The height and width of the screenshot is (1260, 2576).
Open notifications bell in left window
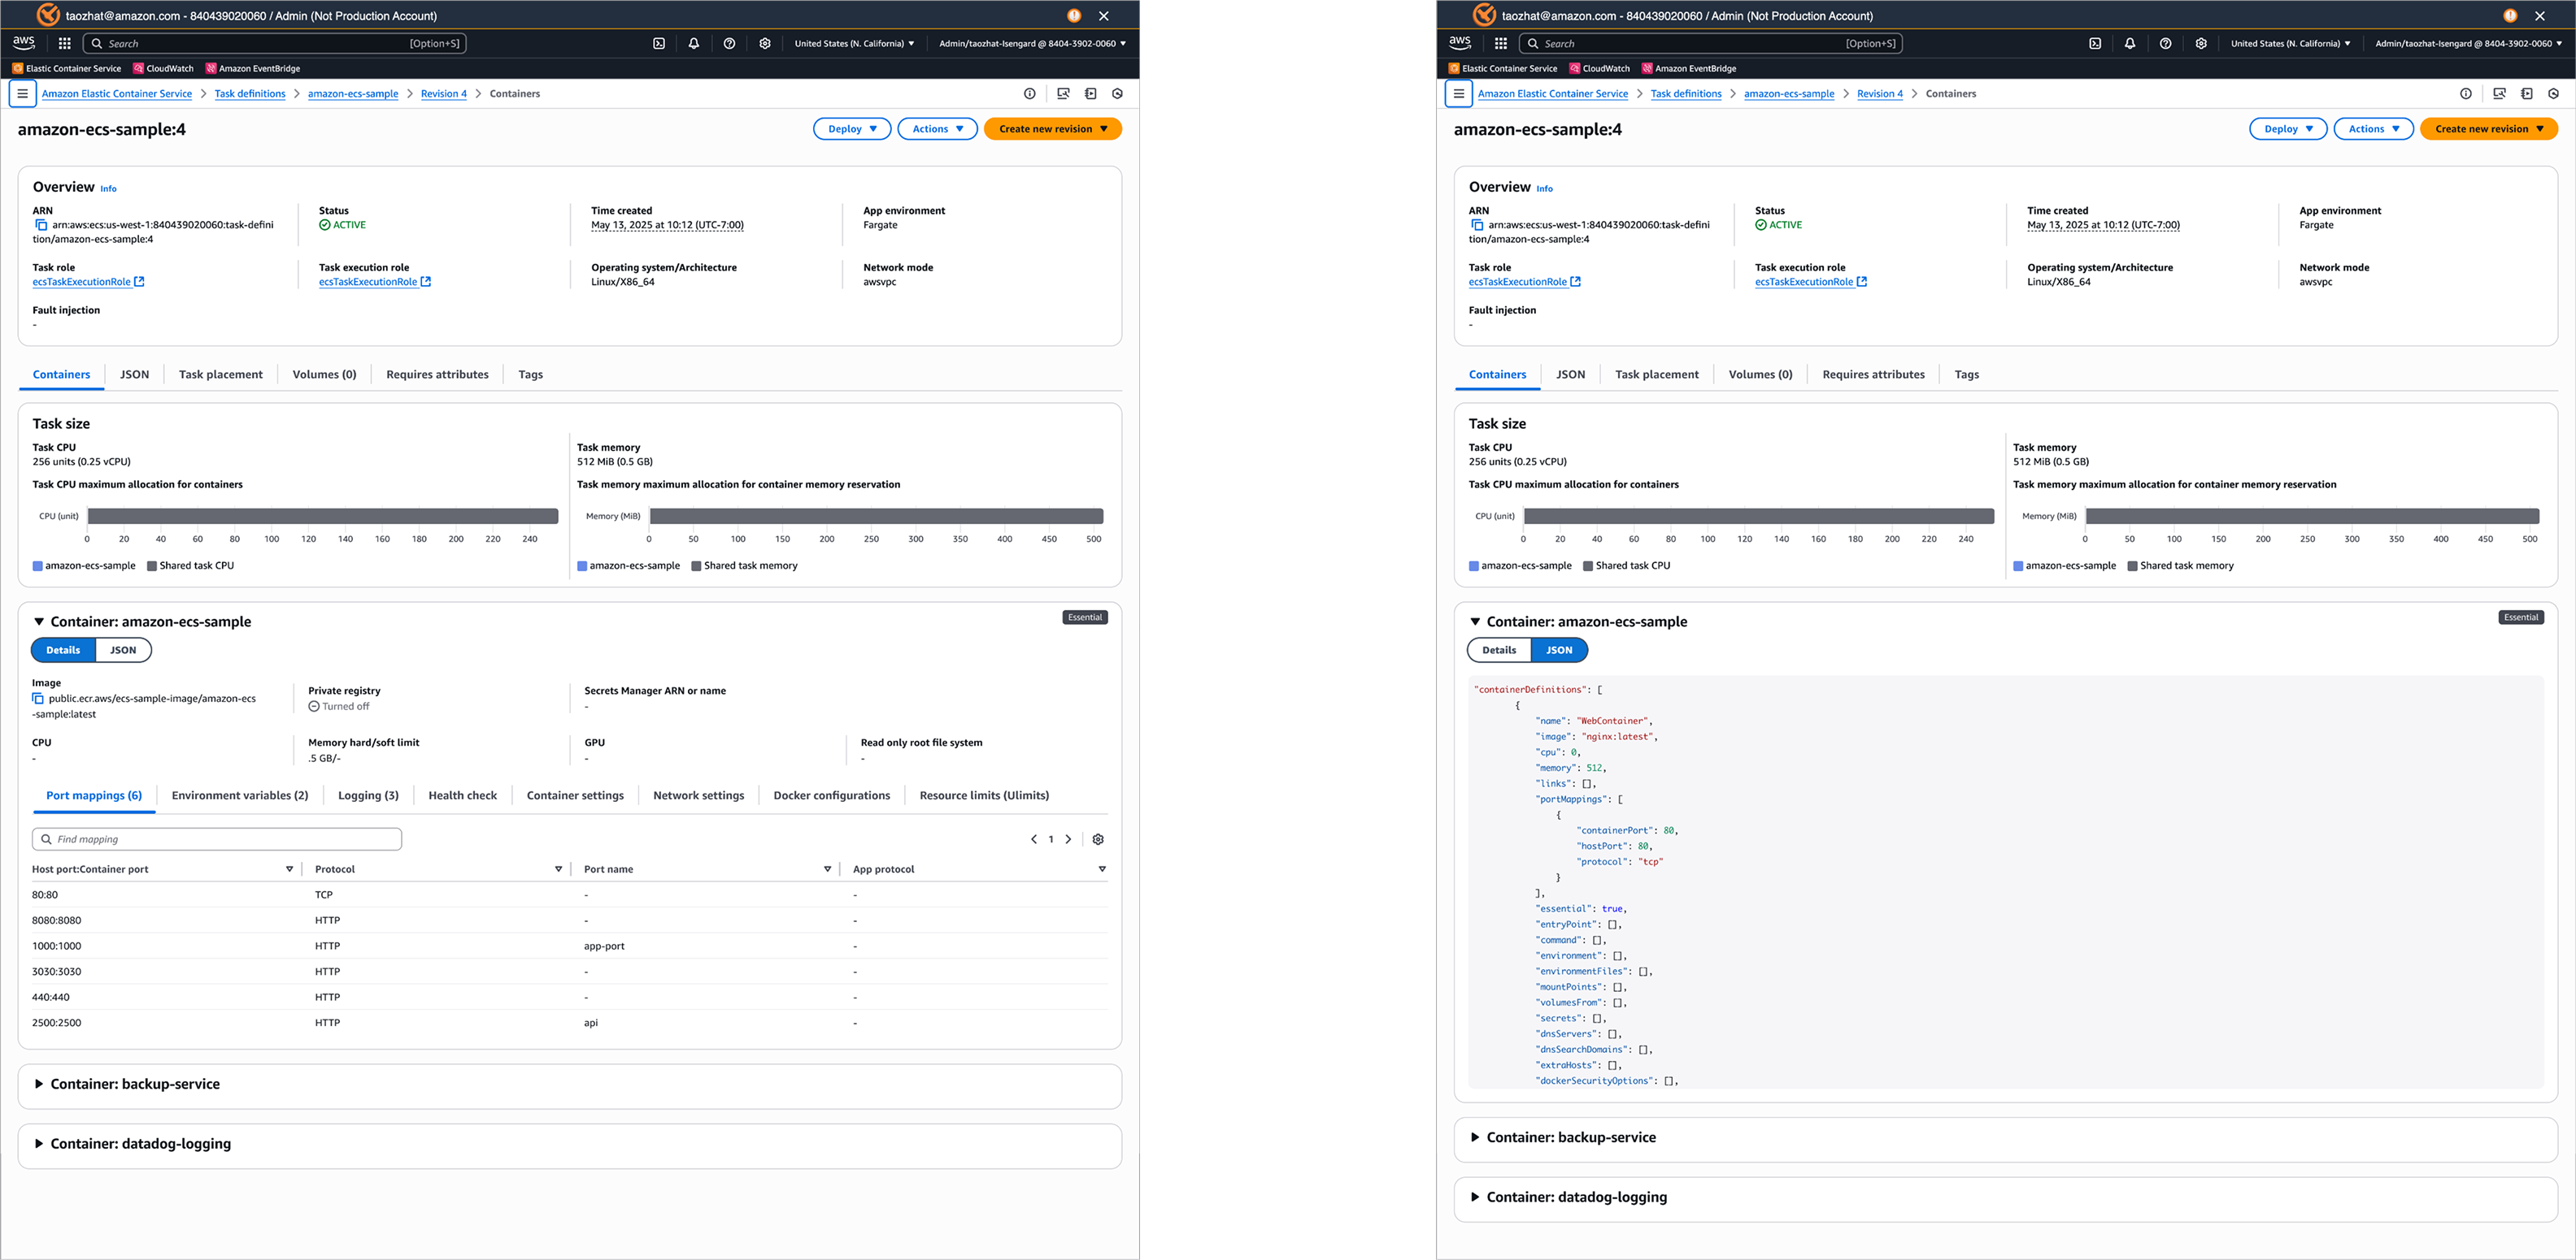[694, 44]
